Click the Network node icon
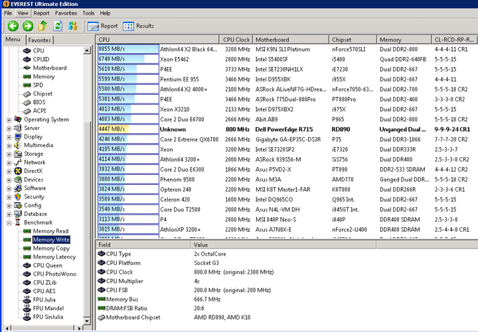Viewport: 478px width, 332px height. pyautogui.click(x=18, y=162)
